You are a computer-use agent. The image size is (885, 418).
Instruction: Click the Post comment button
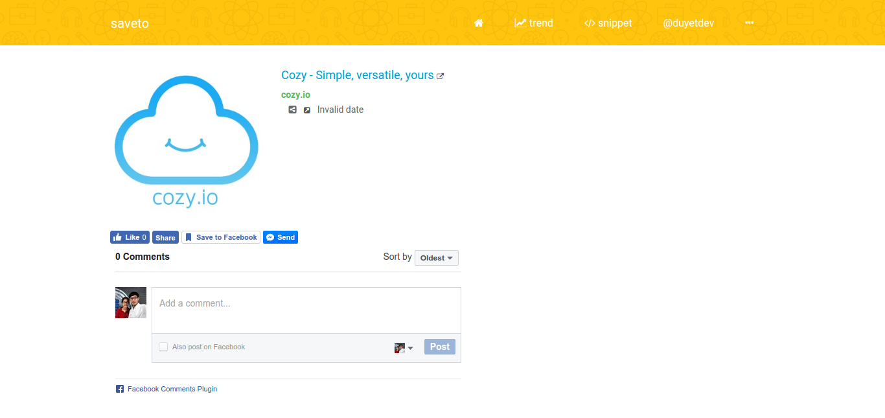click(440, 347)
